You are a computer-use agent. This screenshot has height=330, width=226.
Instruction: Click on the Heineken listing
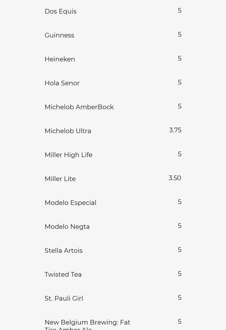pos(60,59)
